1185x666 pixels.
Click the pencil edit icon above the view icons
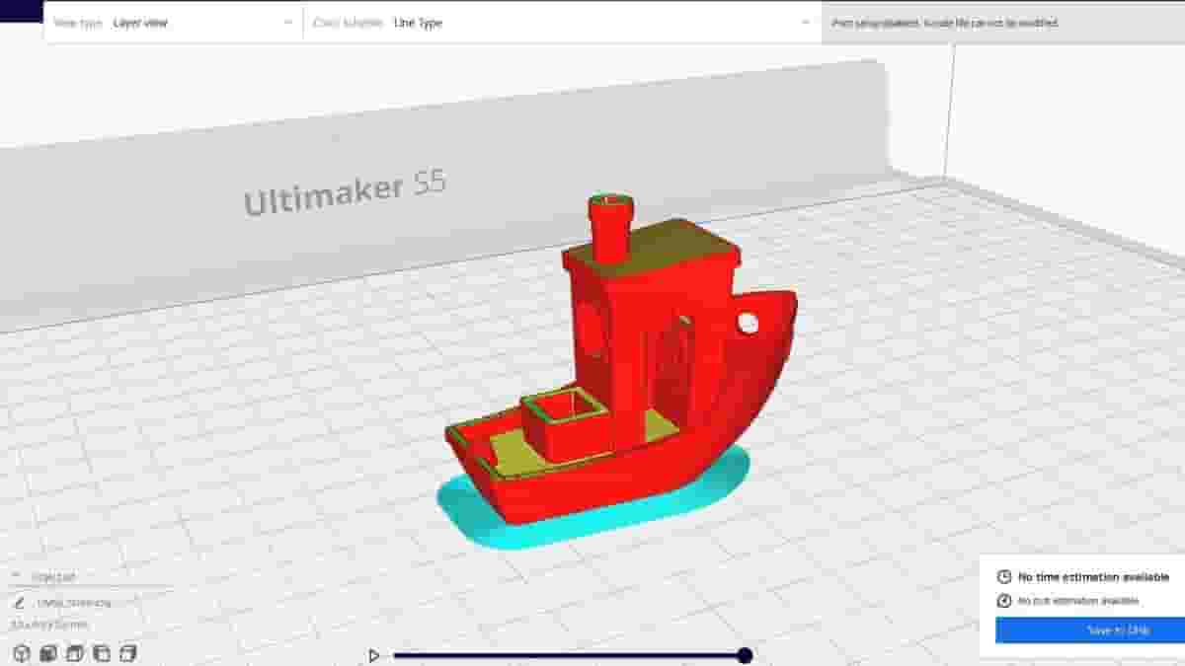[19, 602]
